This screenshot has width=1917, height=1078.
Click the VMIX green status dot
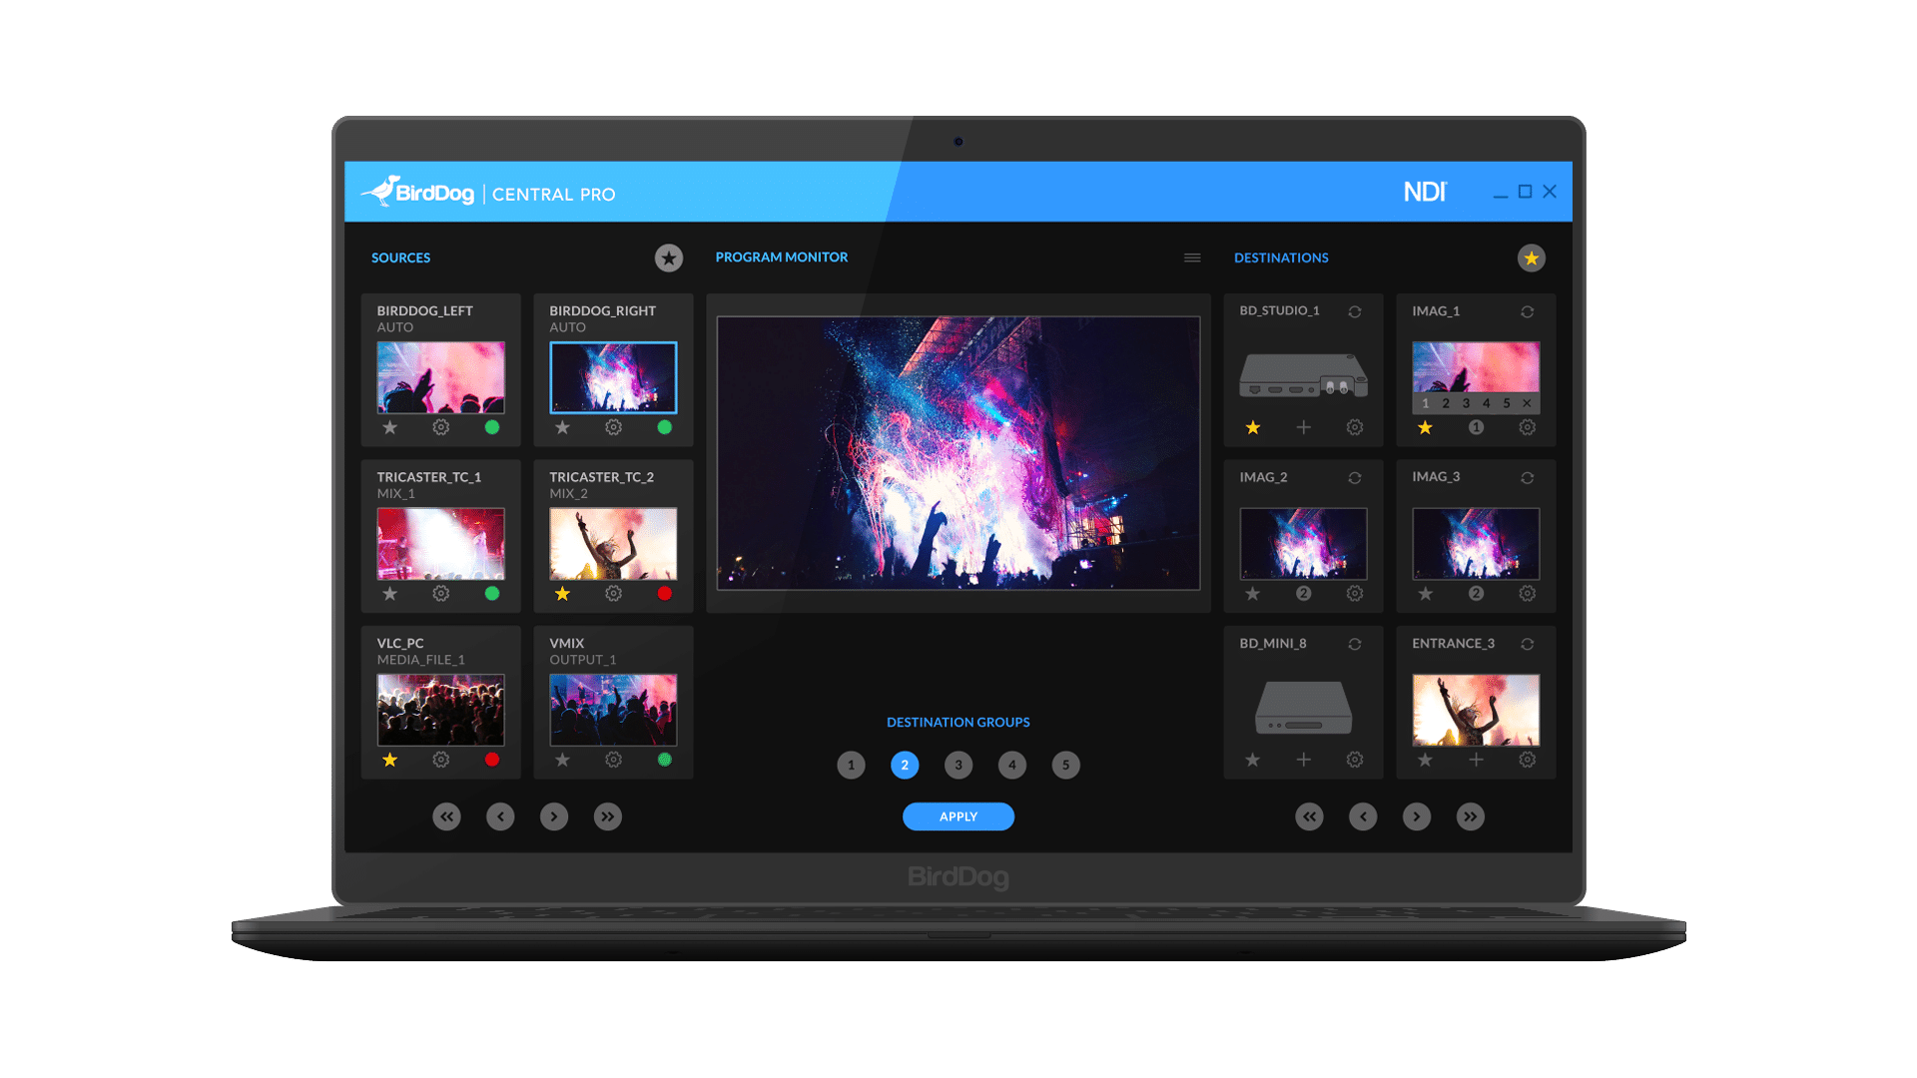665,760
